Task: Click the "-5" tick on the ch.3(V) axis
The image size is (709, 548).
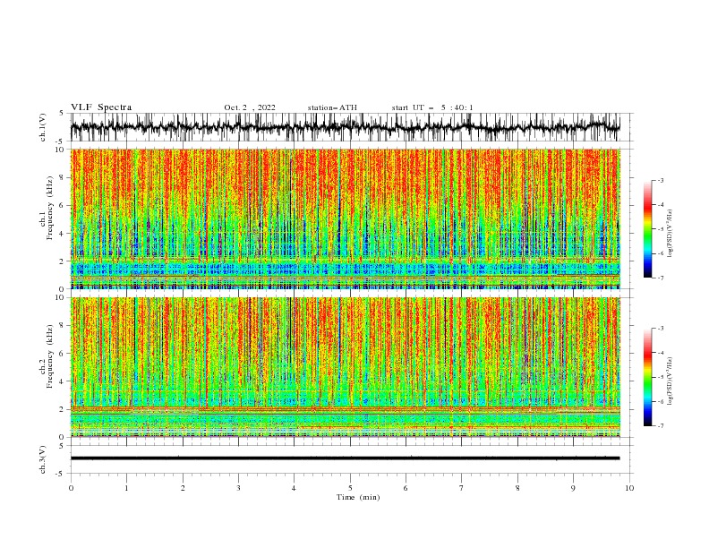Action: [61, 474]
